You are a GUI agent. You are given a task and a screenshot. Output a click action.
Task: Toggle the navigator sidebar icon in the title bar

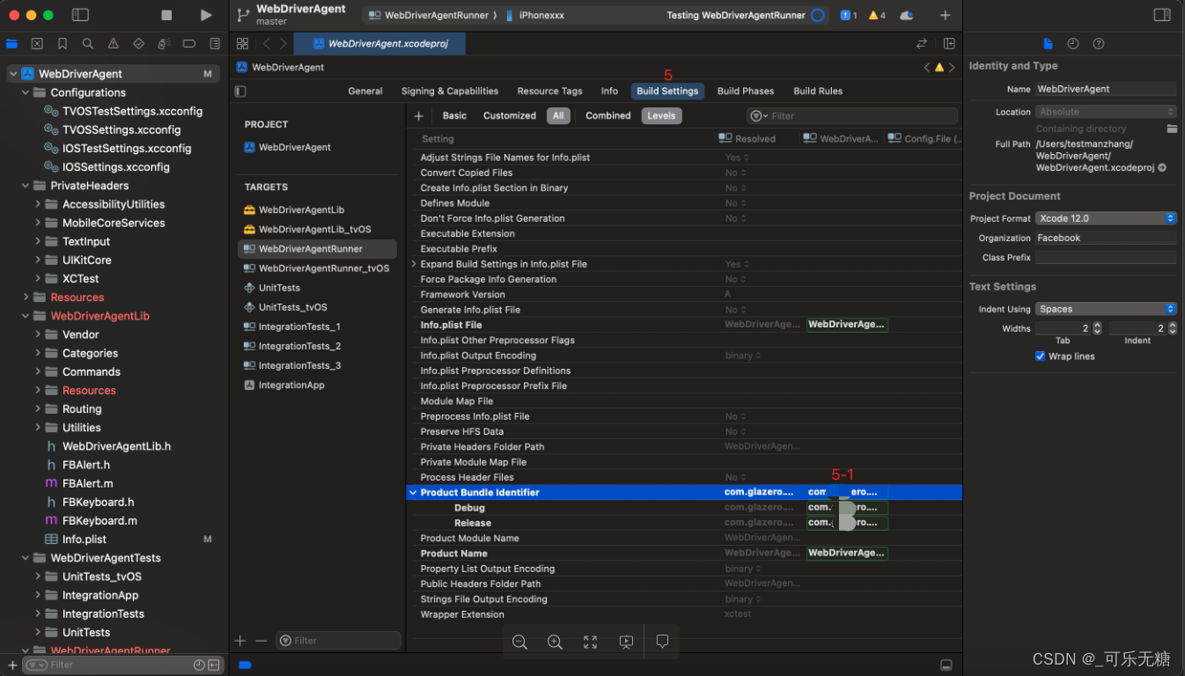coord(80,15)
